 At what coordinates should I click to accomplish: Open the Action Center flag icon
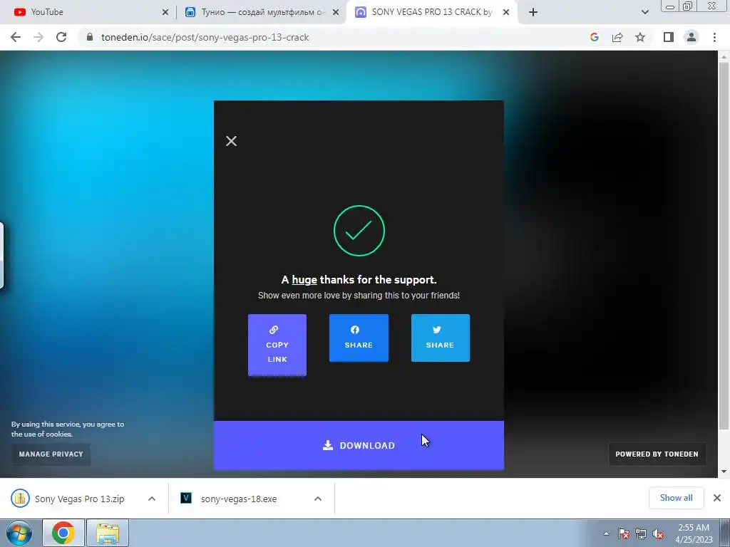pyautogui.click(x=624, y=534)
